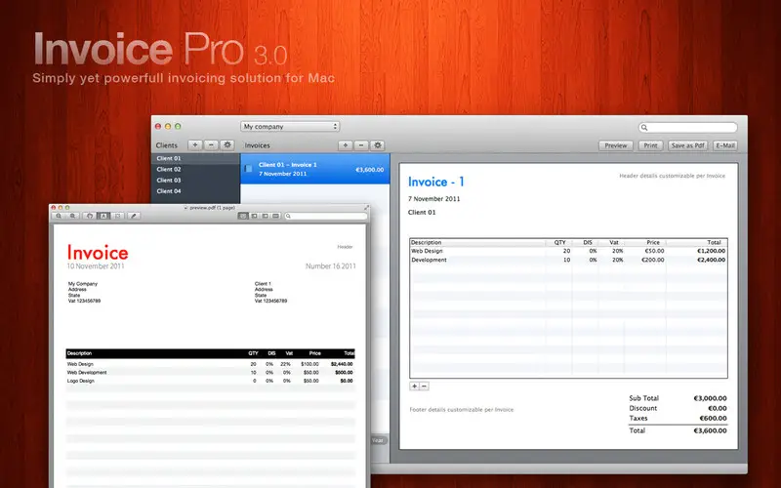Focus the preview.pdf search field
The image size is (781, 488).
coord(326,216)
